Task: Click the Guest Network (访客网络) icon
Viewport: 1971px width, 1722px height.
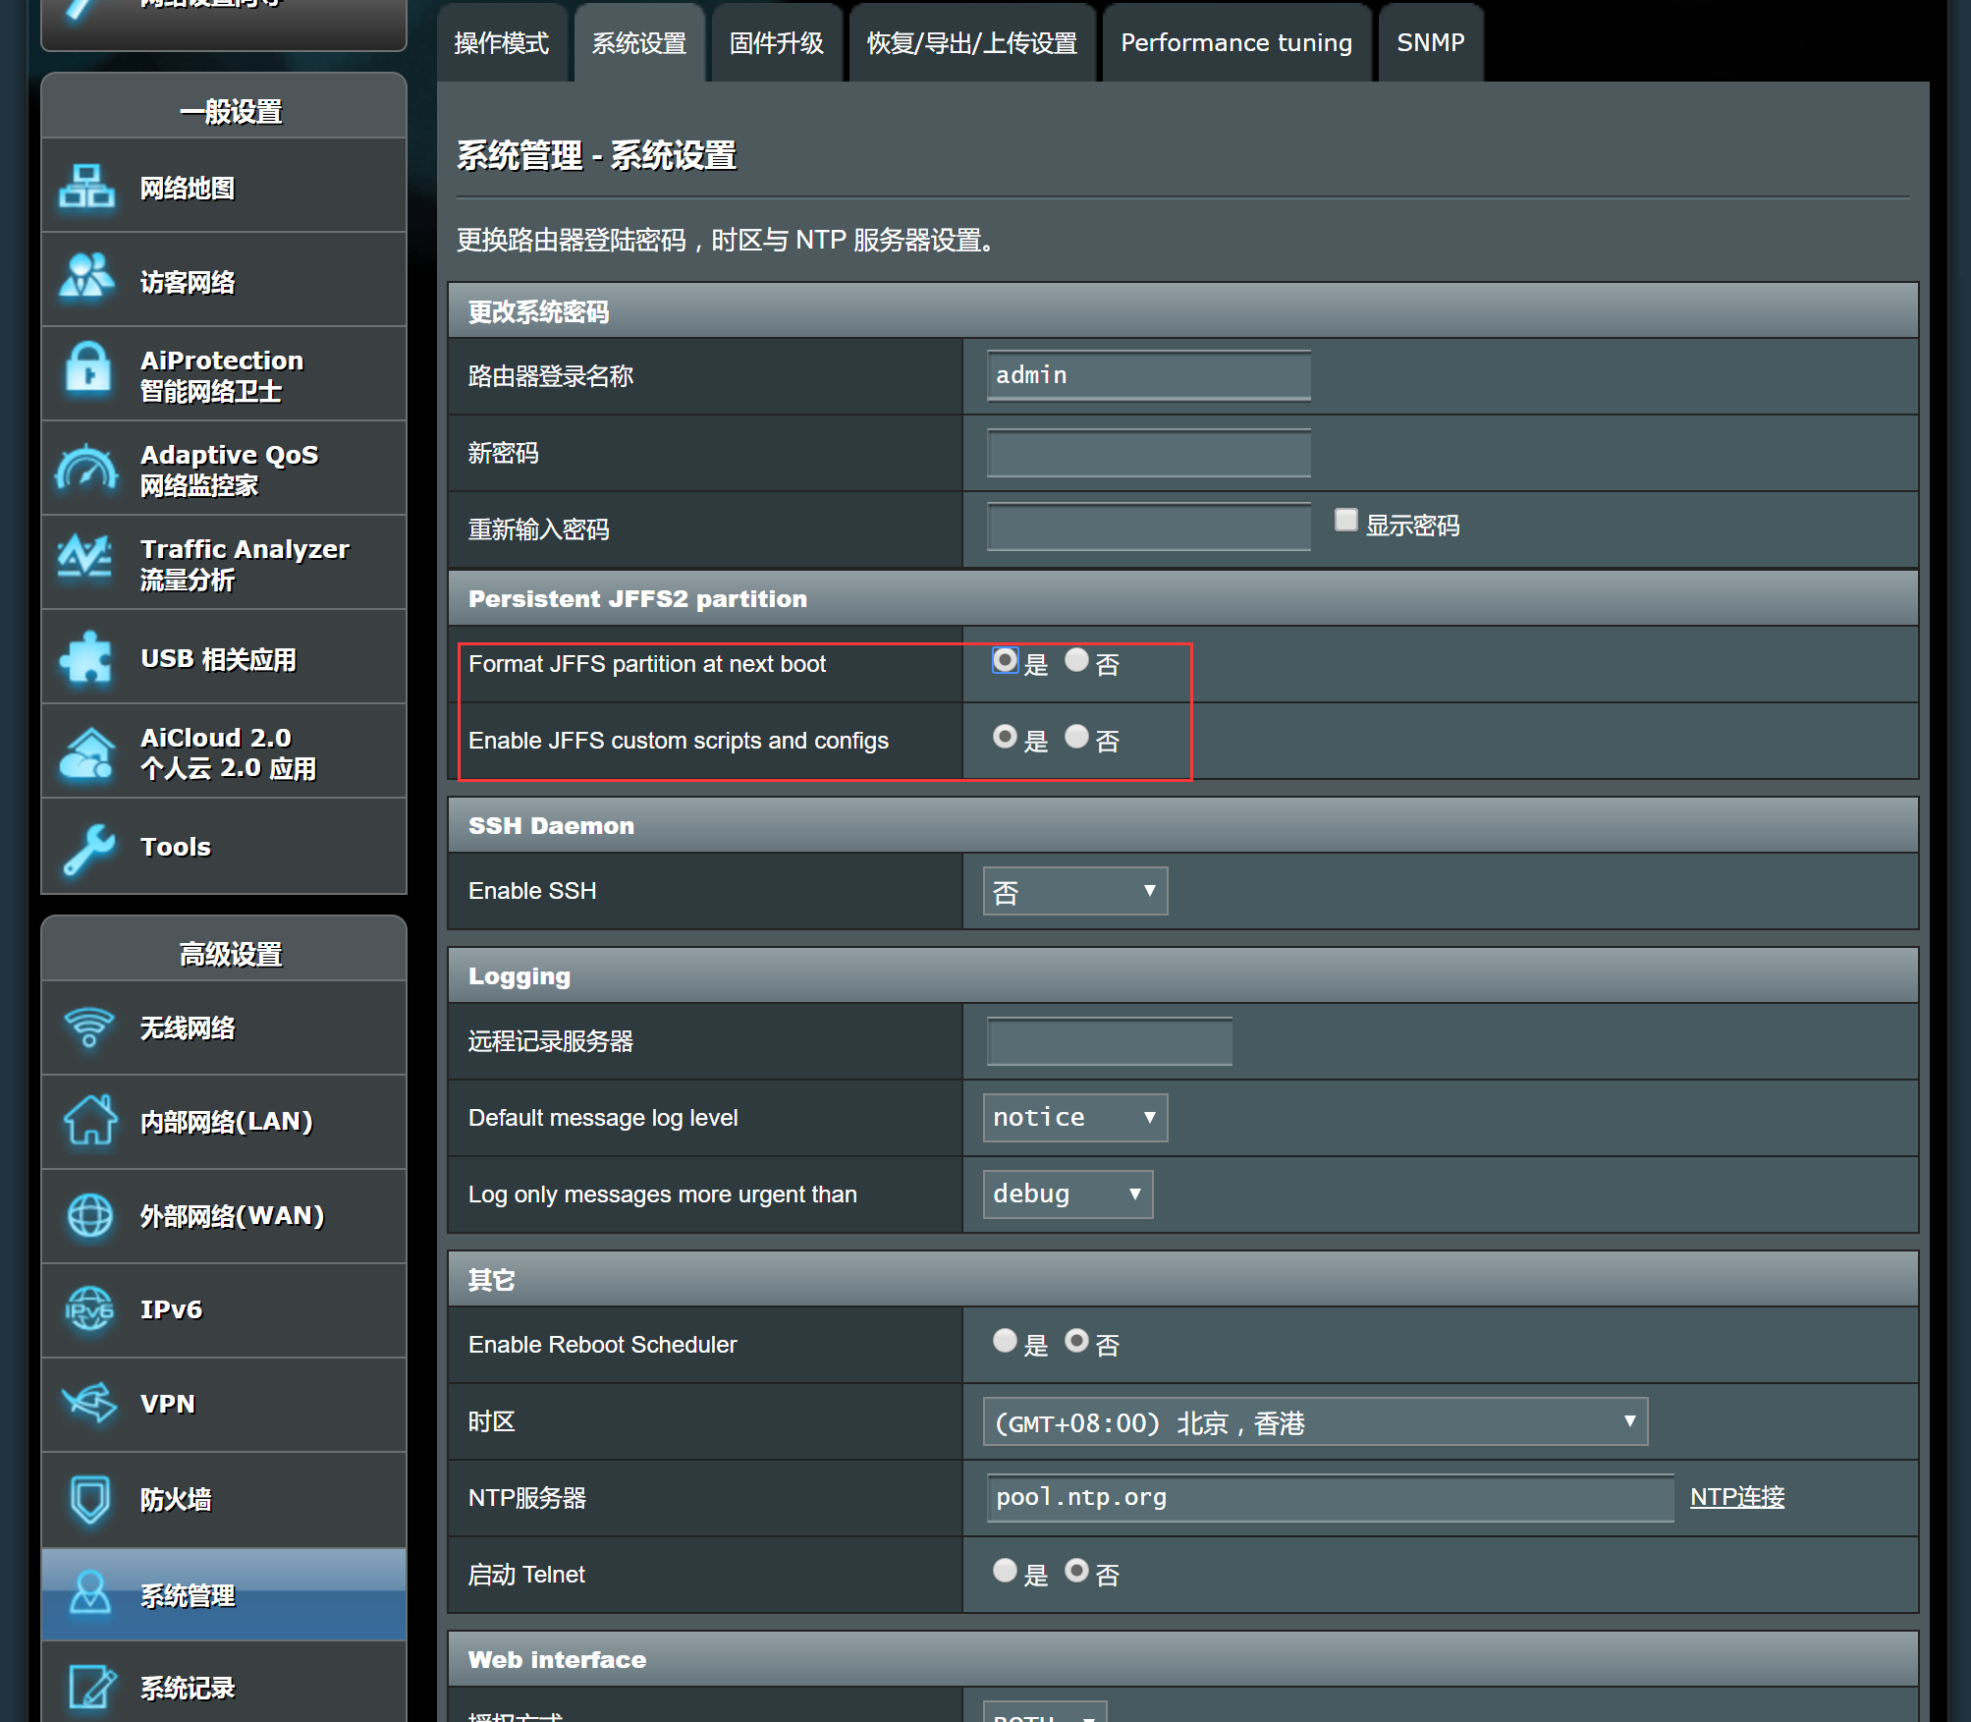Action: coord(86,280)
